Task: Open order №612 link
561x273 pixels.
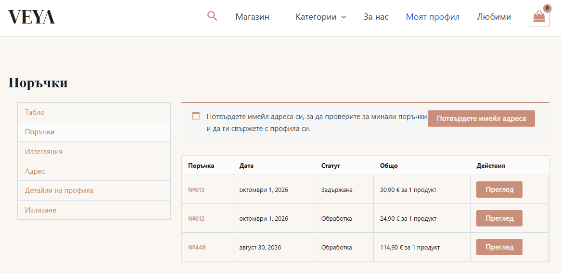Action: point(196,218)
